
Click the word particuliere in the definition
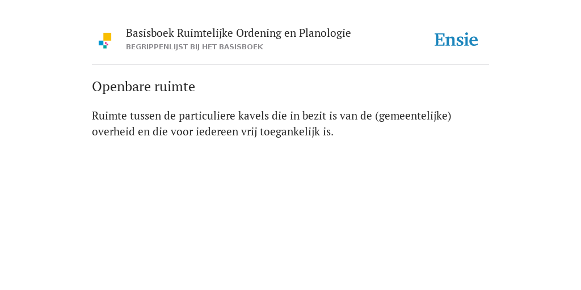(207, 116)
